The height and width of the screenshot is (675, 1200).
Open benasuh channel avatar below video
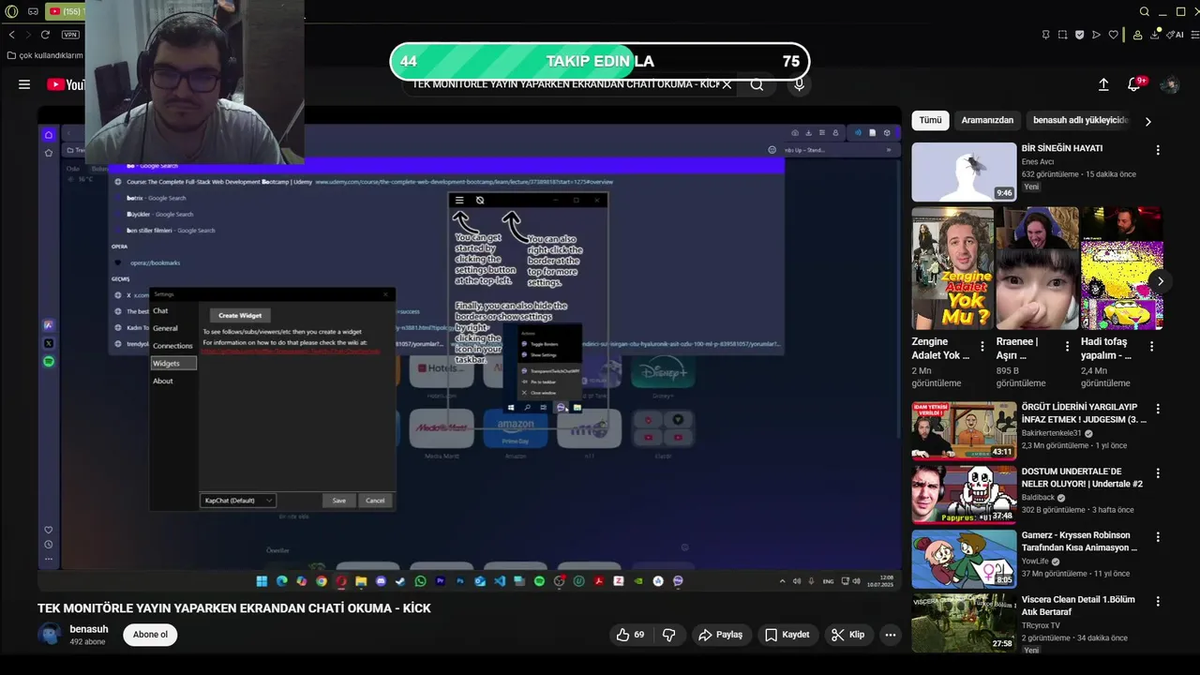click(x=50, y=634)
